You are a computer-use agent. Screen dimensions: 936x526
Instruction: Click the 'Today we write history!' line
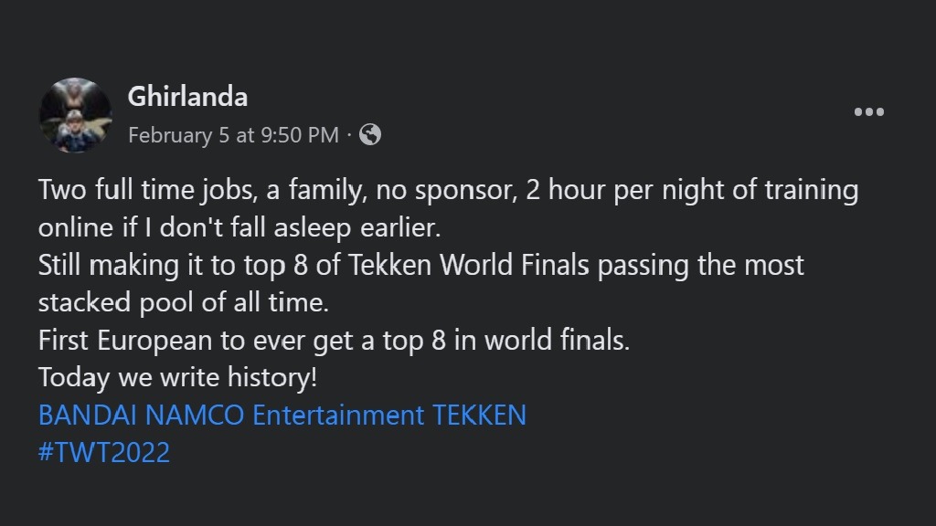(177, 378)
